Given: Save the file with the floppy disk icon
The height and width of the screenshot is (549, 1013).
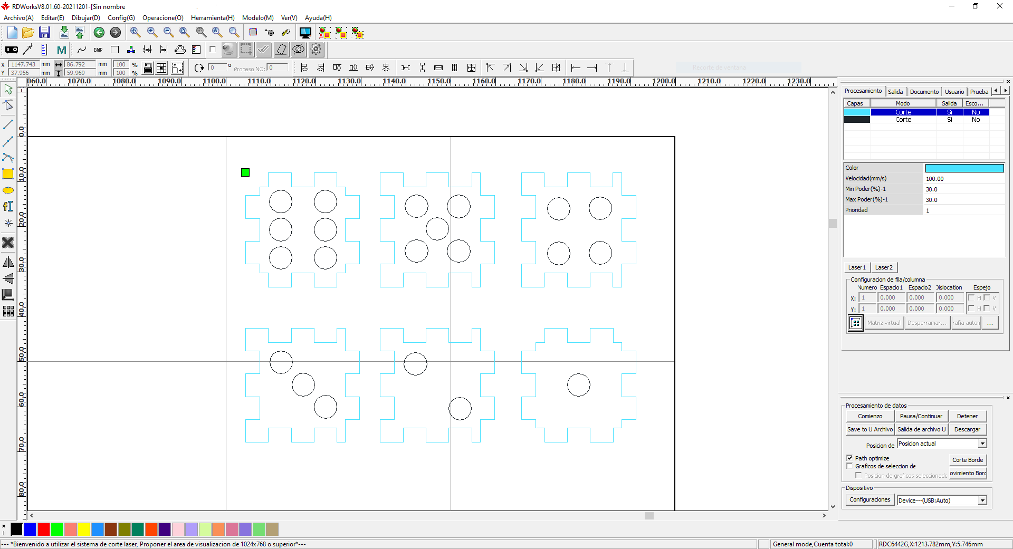Looking at the screenshot, I should point(45,33).
